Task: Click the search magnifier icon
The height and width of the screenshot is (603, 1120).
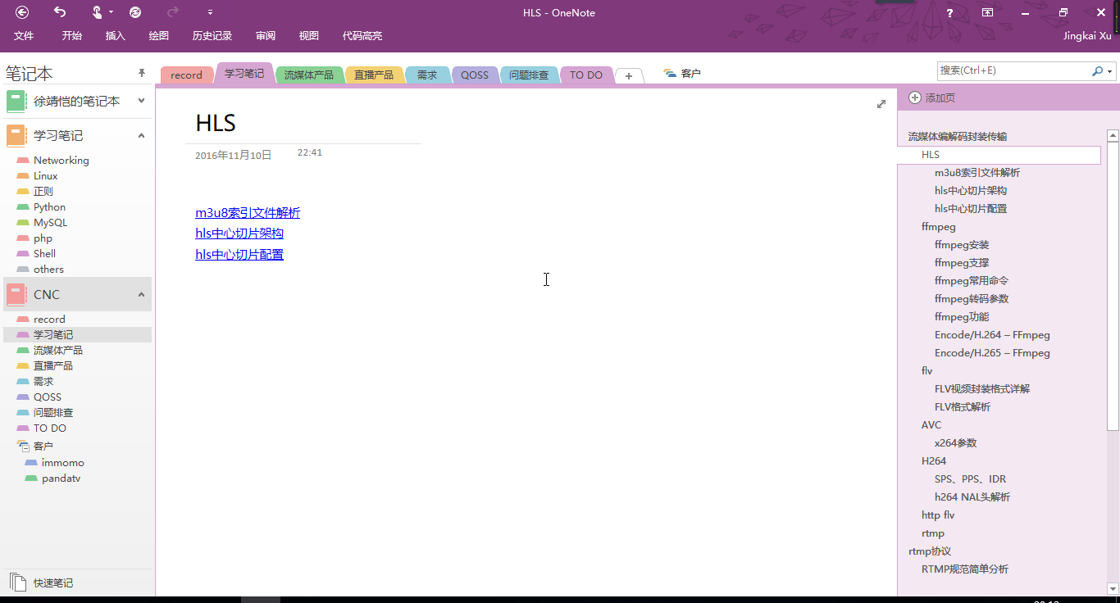Action: [1097, 71]
